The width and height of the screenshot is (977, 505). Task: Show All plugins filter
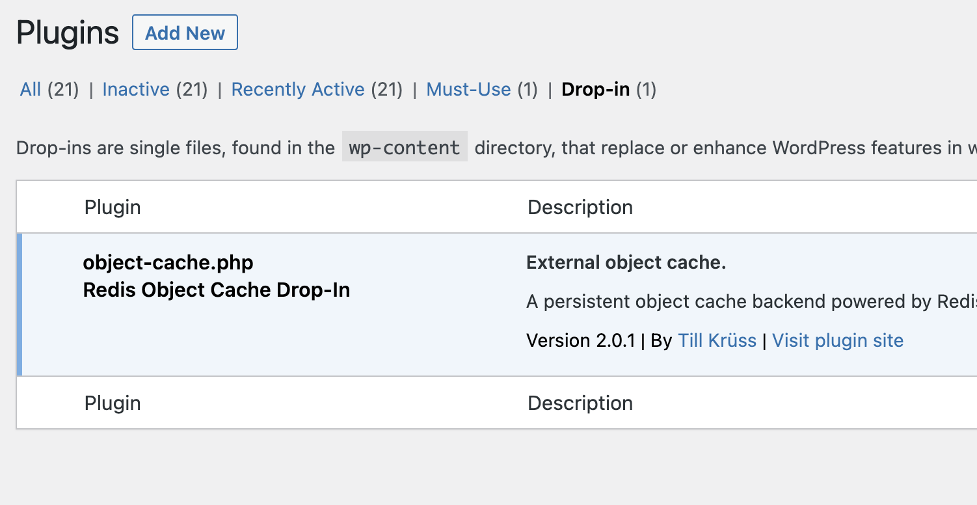31,89
